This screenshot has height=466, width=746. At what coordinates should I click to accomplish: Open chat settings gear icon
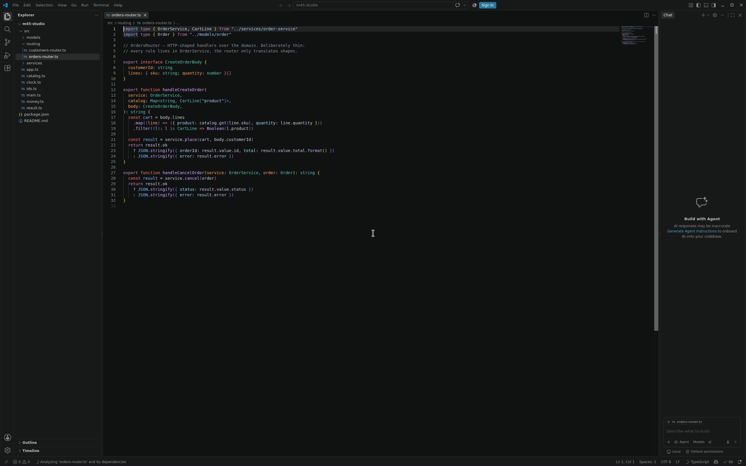[715, 15]
